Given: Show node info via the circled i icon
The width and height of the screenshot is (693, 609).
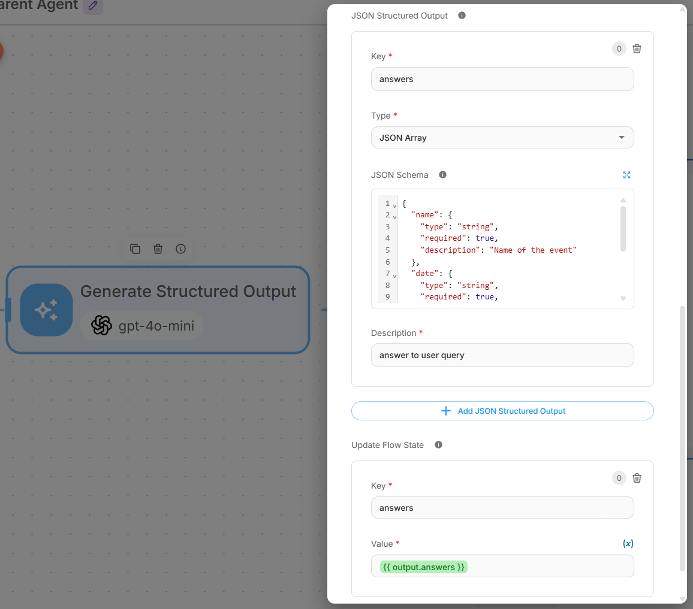Looking at the screenshot, I should (x=180, y=249).
